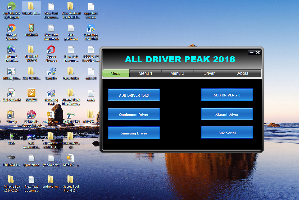Screen dimensions: 299x200
Task: Open Internet Download Manager shortcut
Action: click(11, 54)
